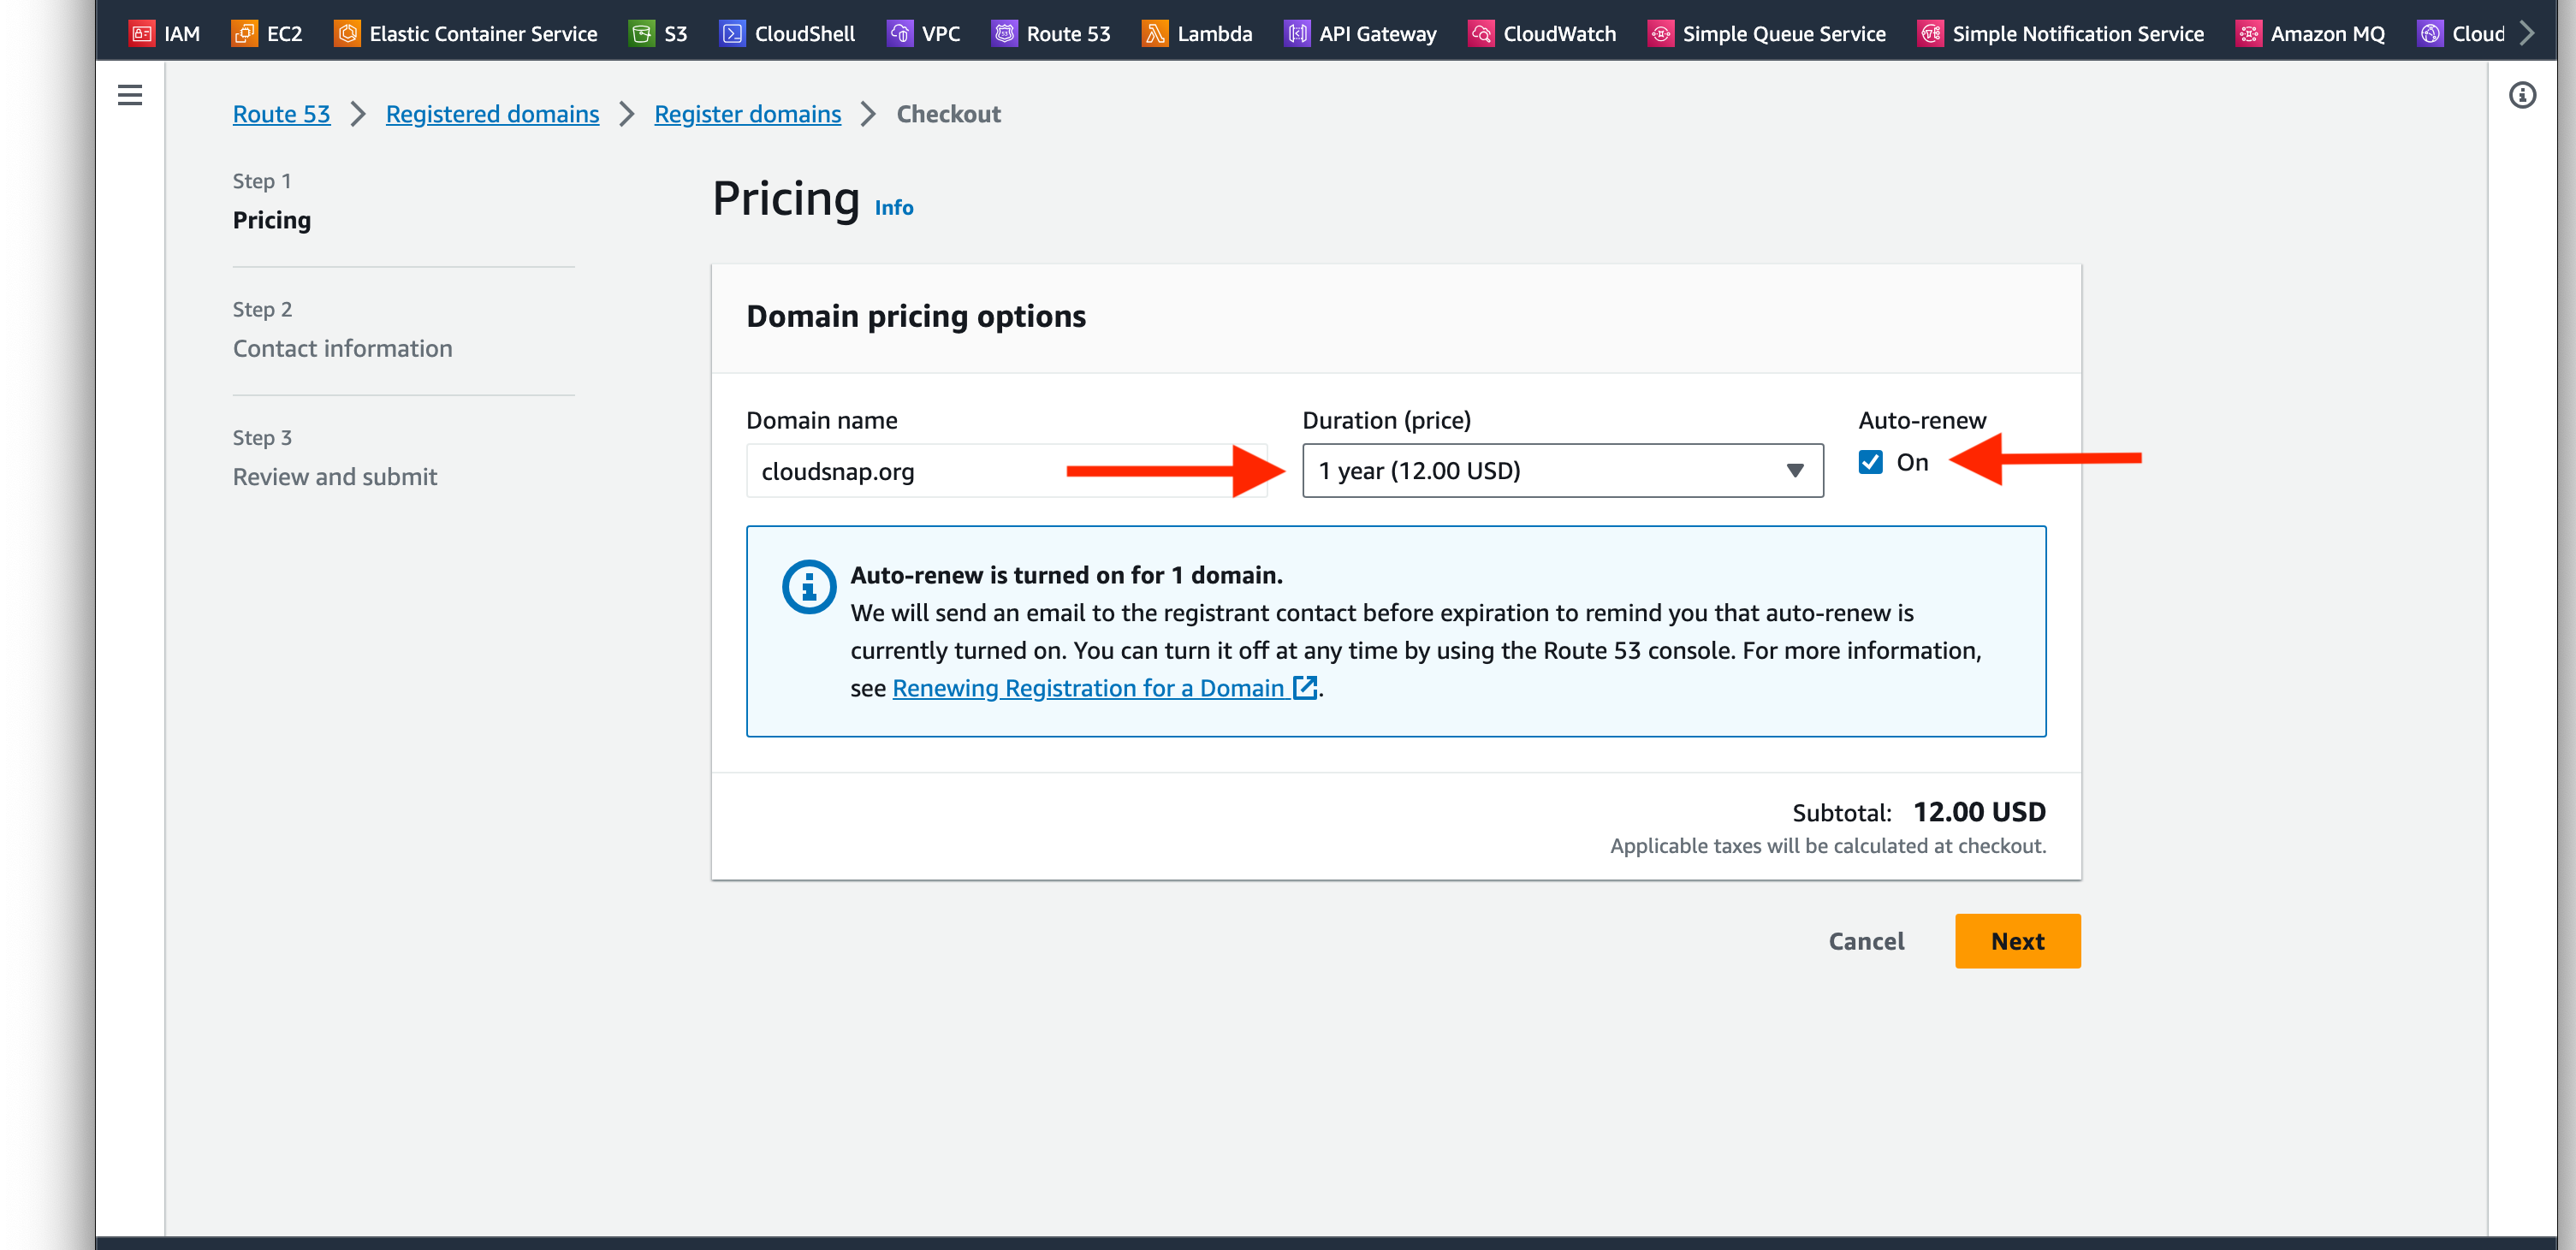Open the hamburger navigation menu

click(130, 95)
